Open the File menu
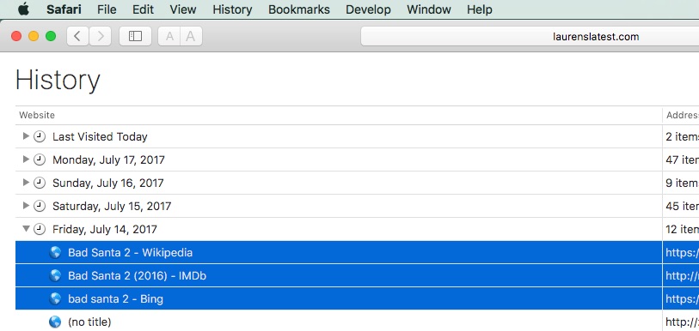The height and width of the screenshot is (331, 699). point(107,9)
